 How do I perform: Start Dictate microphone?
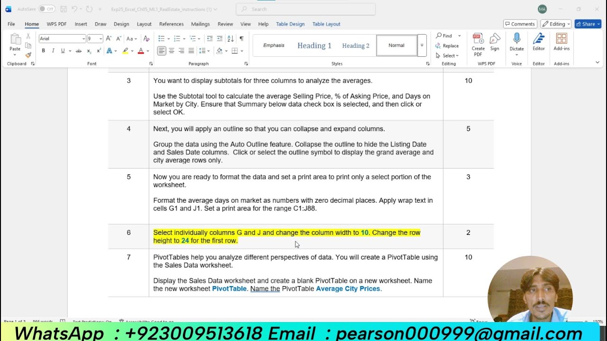[516, 42]
